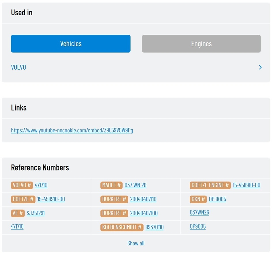Open BURKERT reference 20040407100
The height and width of the screenshot is (255, 272).
[144, 213]
